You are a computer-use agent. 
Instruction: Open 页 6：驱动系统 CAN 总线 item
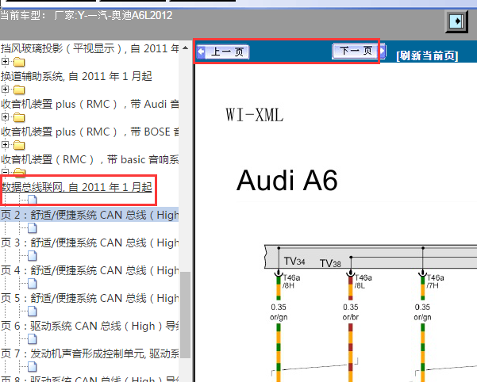[90, 326]
